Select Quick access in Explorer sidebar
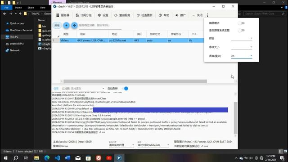The width and height of the screenshot is (288, 162). click(17, 23)
